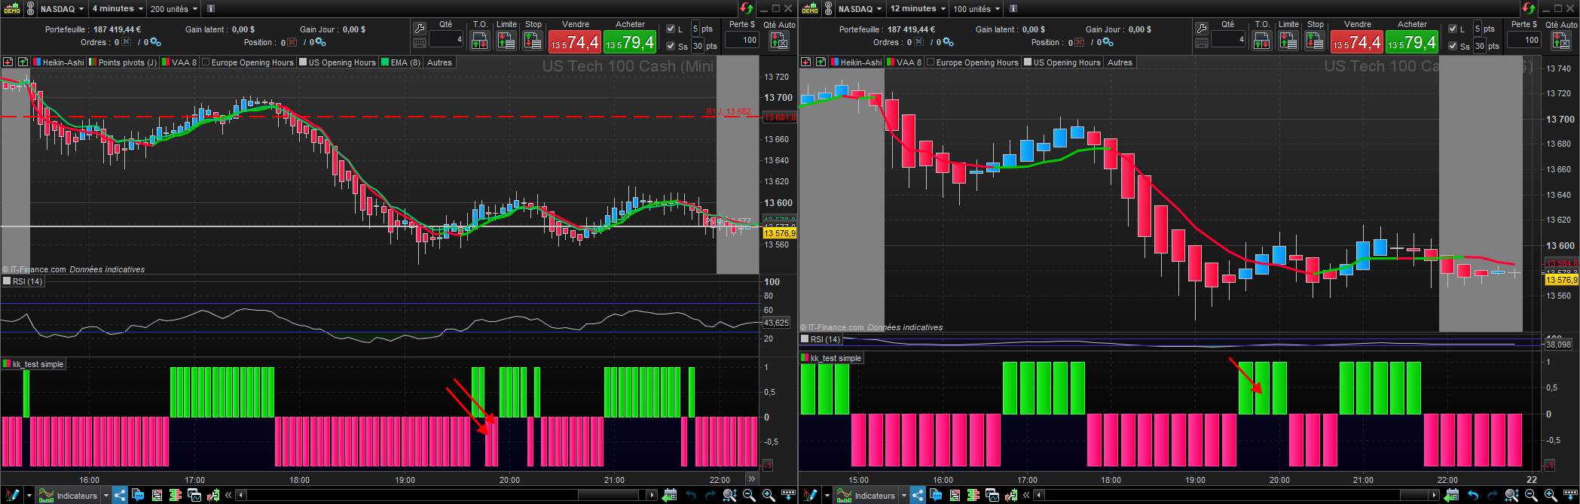Toggle Ss checkbox in 4 minutes window
This screenshot has height=504, width=1580.
(x=671, y=46)
